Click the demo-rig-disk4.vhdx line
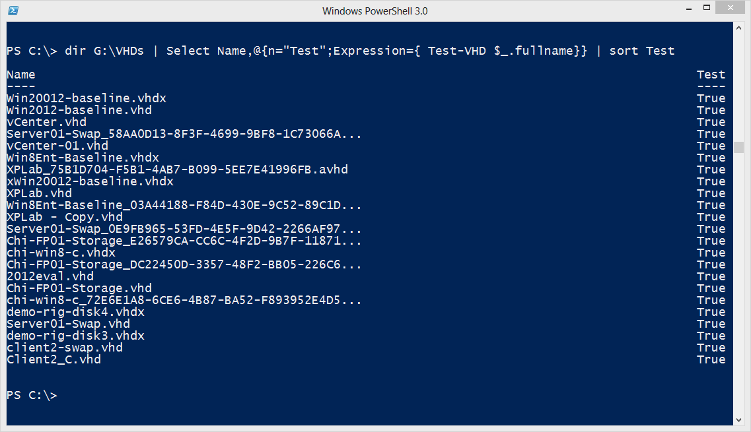 click(76, 312)
